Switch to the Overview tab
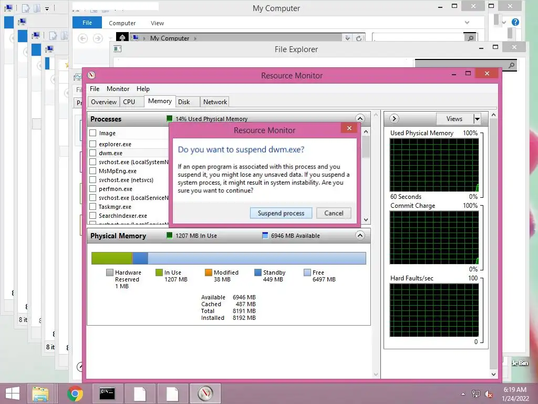The height and width of the screenshot is (404, 538). click(x=104, y=102)
